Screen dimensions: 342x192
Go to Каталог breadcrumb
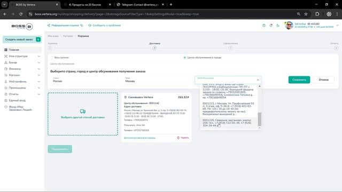[x=68, y=36]
